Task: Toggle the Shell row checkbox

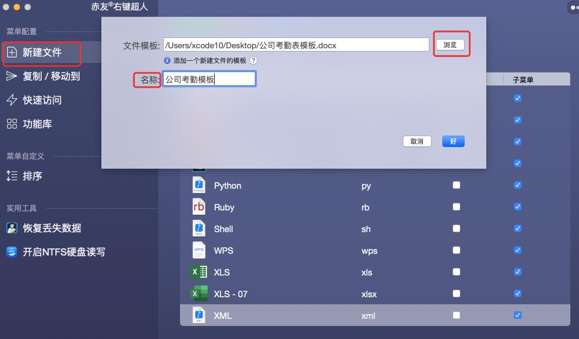Action: coord(456,228)
